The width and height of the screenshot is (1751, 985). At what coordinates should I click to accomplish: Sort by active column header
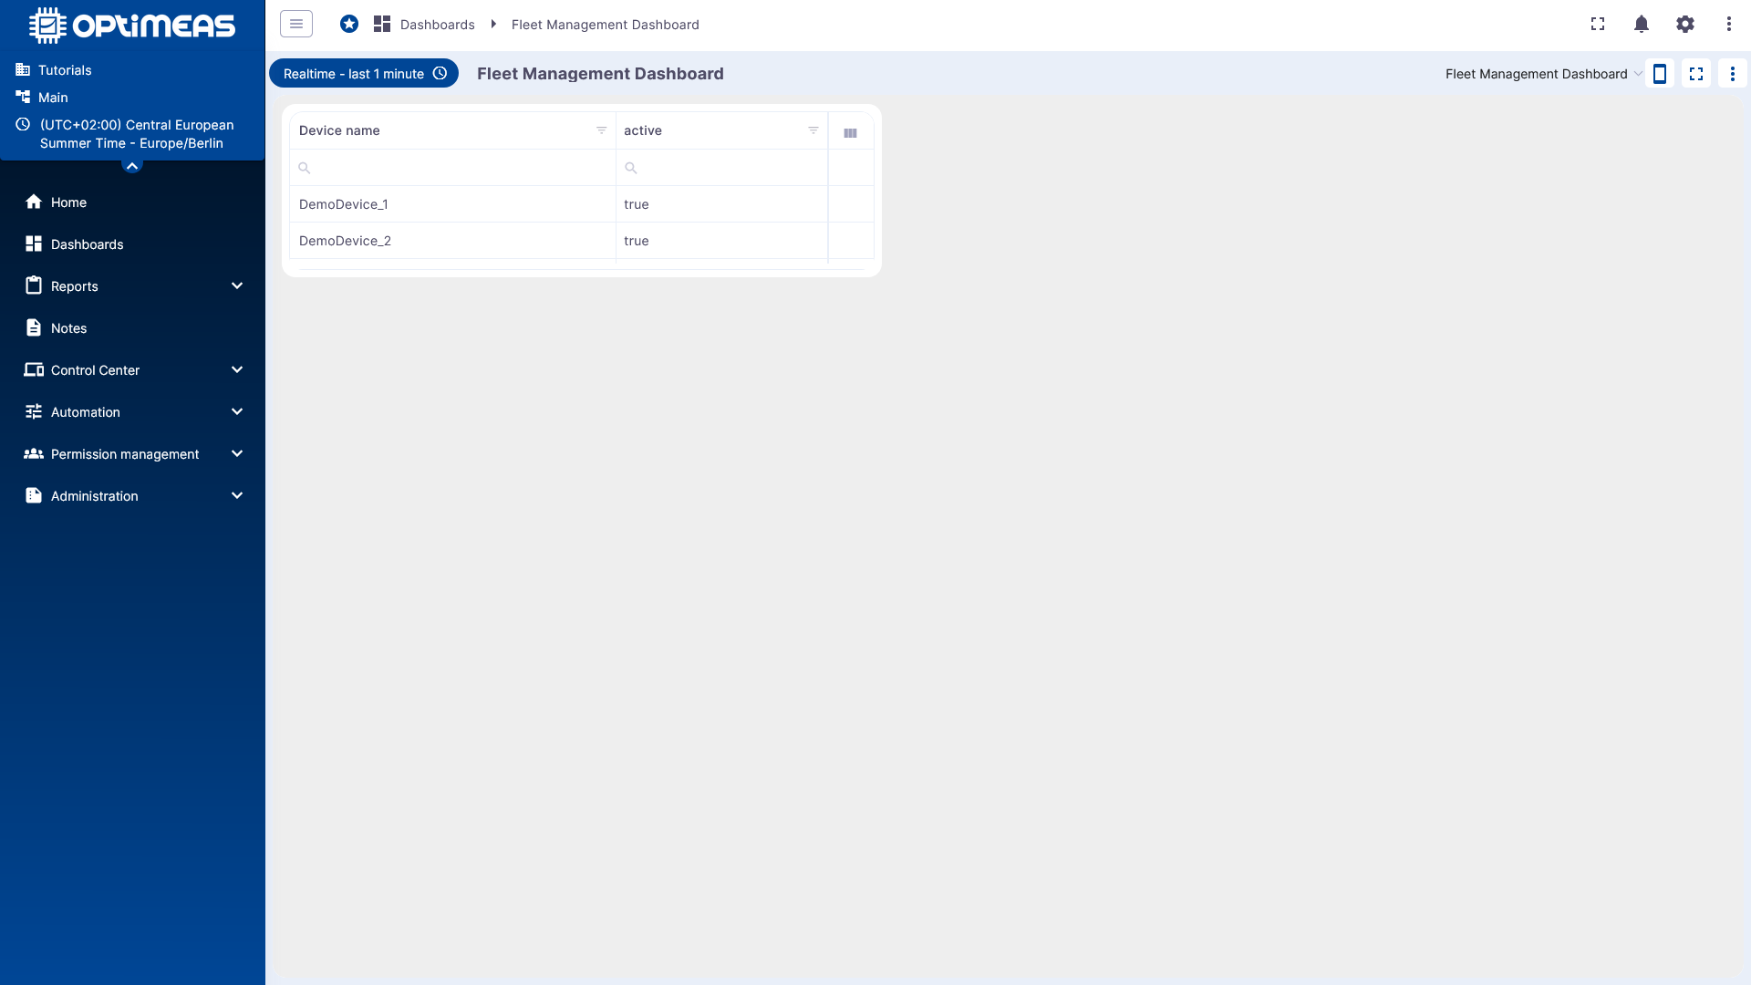coord(643,130)
